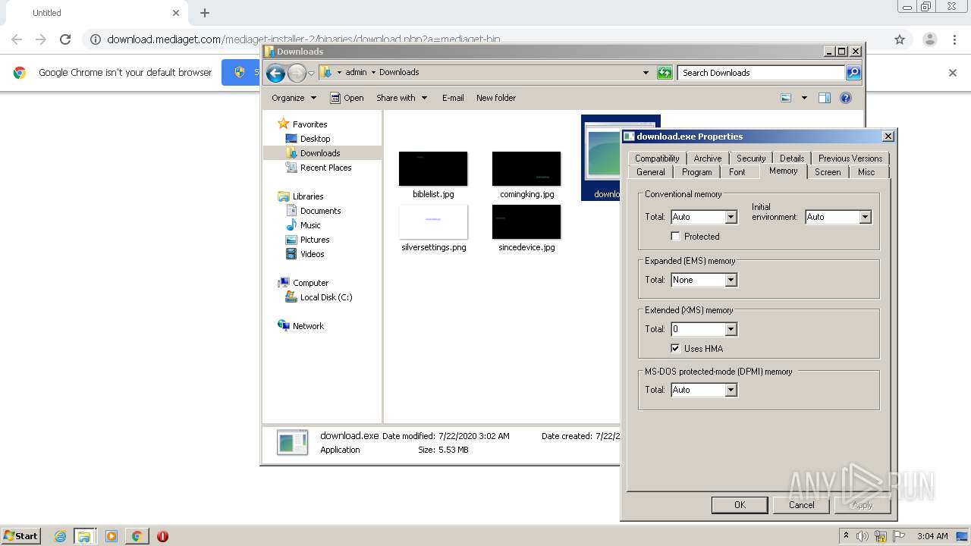
Task: Click the Action Center flag icon
Action: point(897,536)
